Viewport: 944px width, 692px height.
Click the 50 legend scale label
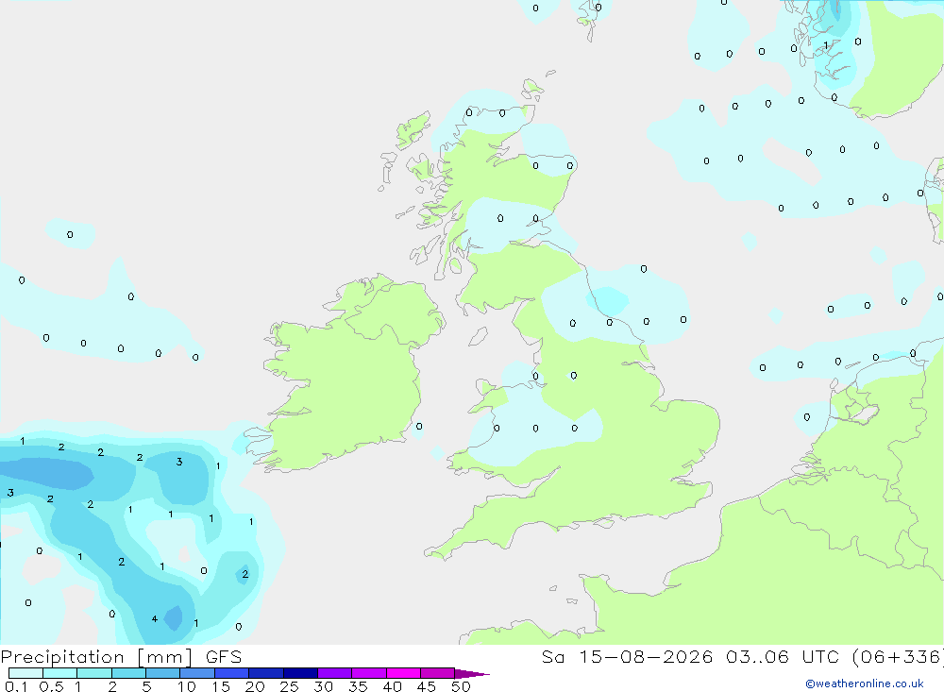(461, 686)
